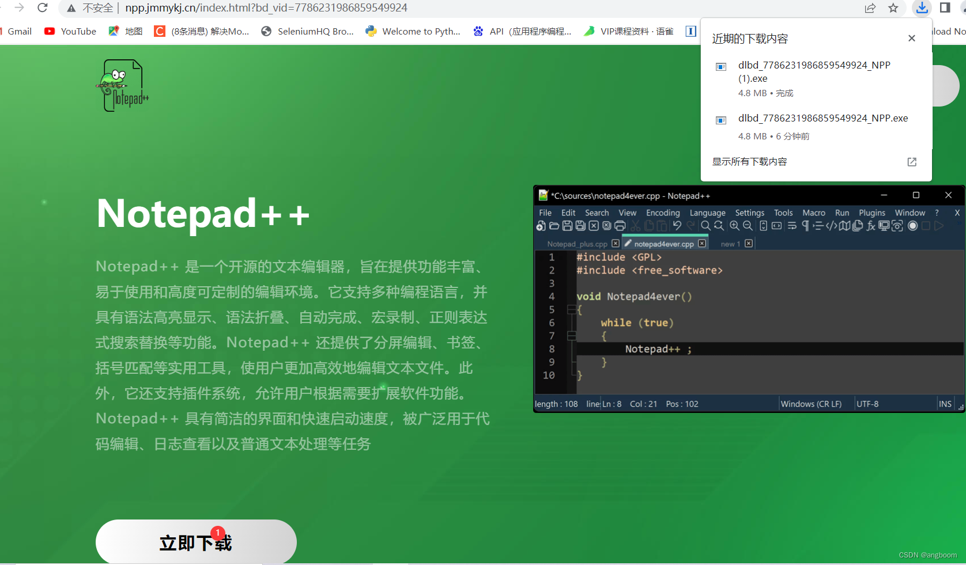Click code line 8 'Notepad++ ;' in editor

[x=658, y=349]
